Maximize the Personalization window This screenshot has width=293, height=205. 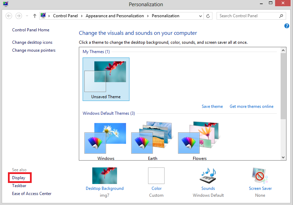271,3
